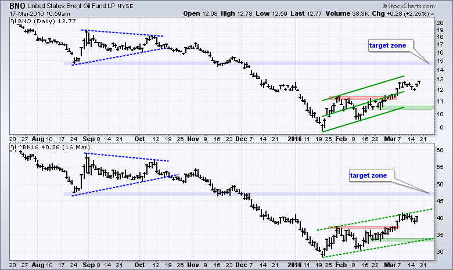The width and height of the screenshot is (453, 270).
Task: Click the NYSE exchange label
Action: click(x=125, y=6)
